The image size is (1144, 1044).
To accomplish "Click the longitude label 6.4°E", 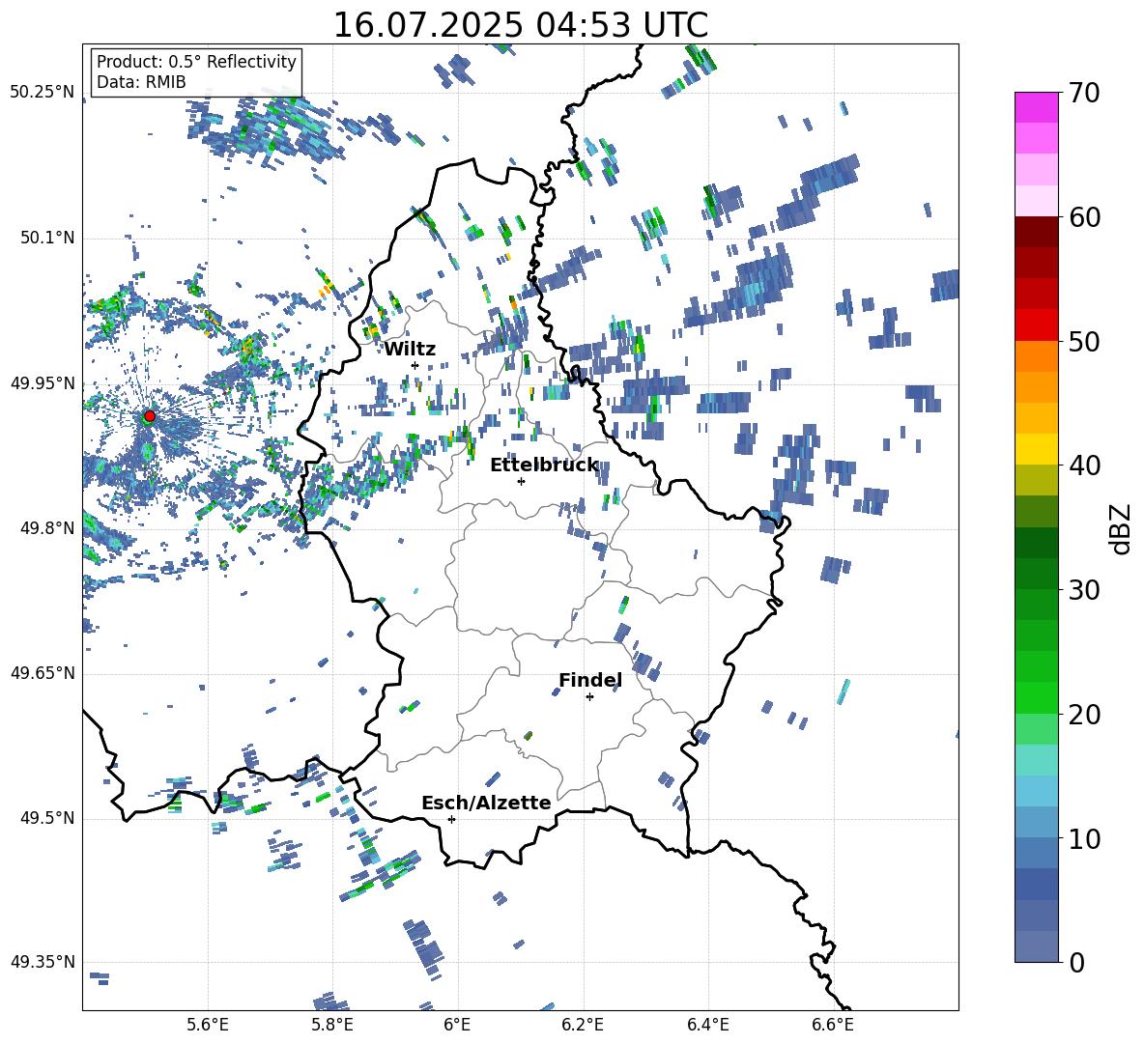I will (707, 1025).
